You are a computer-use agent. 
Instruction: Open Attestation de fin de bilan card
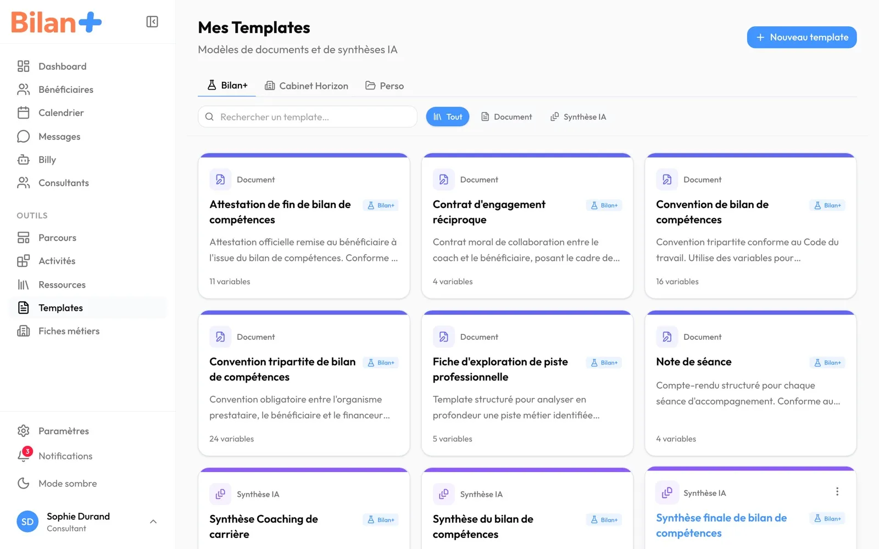[x=304, y=226]
